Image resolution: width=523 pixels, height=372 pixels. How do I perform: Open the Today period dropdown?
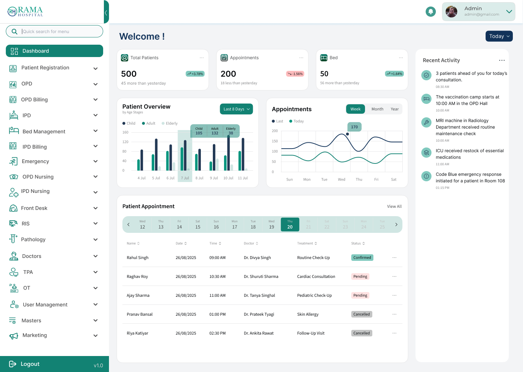point(499,36)
